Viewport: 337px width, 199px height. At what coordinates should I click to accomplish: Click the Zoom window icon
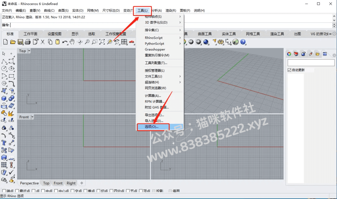tap(94, 42)
